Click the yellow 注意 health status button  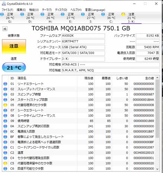(14, 47)
